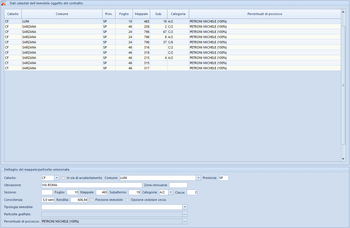Click into the empty Sezione field
The width and height of the screenshot is (350, 228).
pos(47,193)
